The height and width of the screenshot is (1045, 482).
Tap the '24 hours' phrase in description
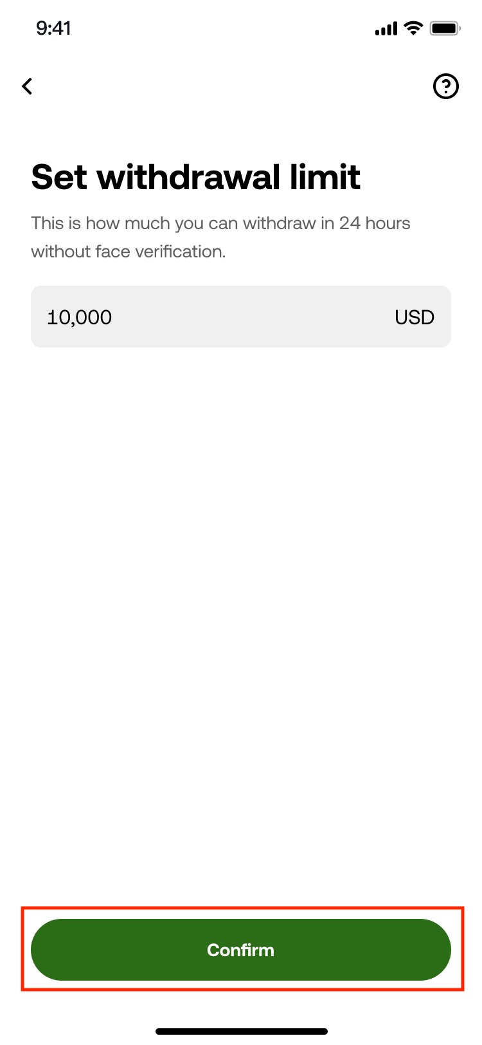point(375,223)
